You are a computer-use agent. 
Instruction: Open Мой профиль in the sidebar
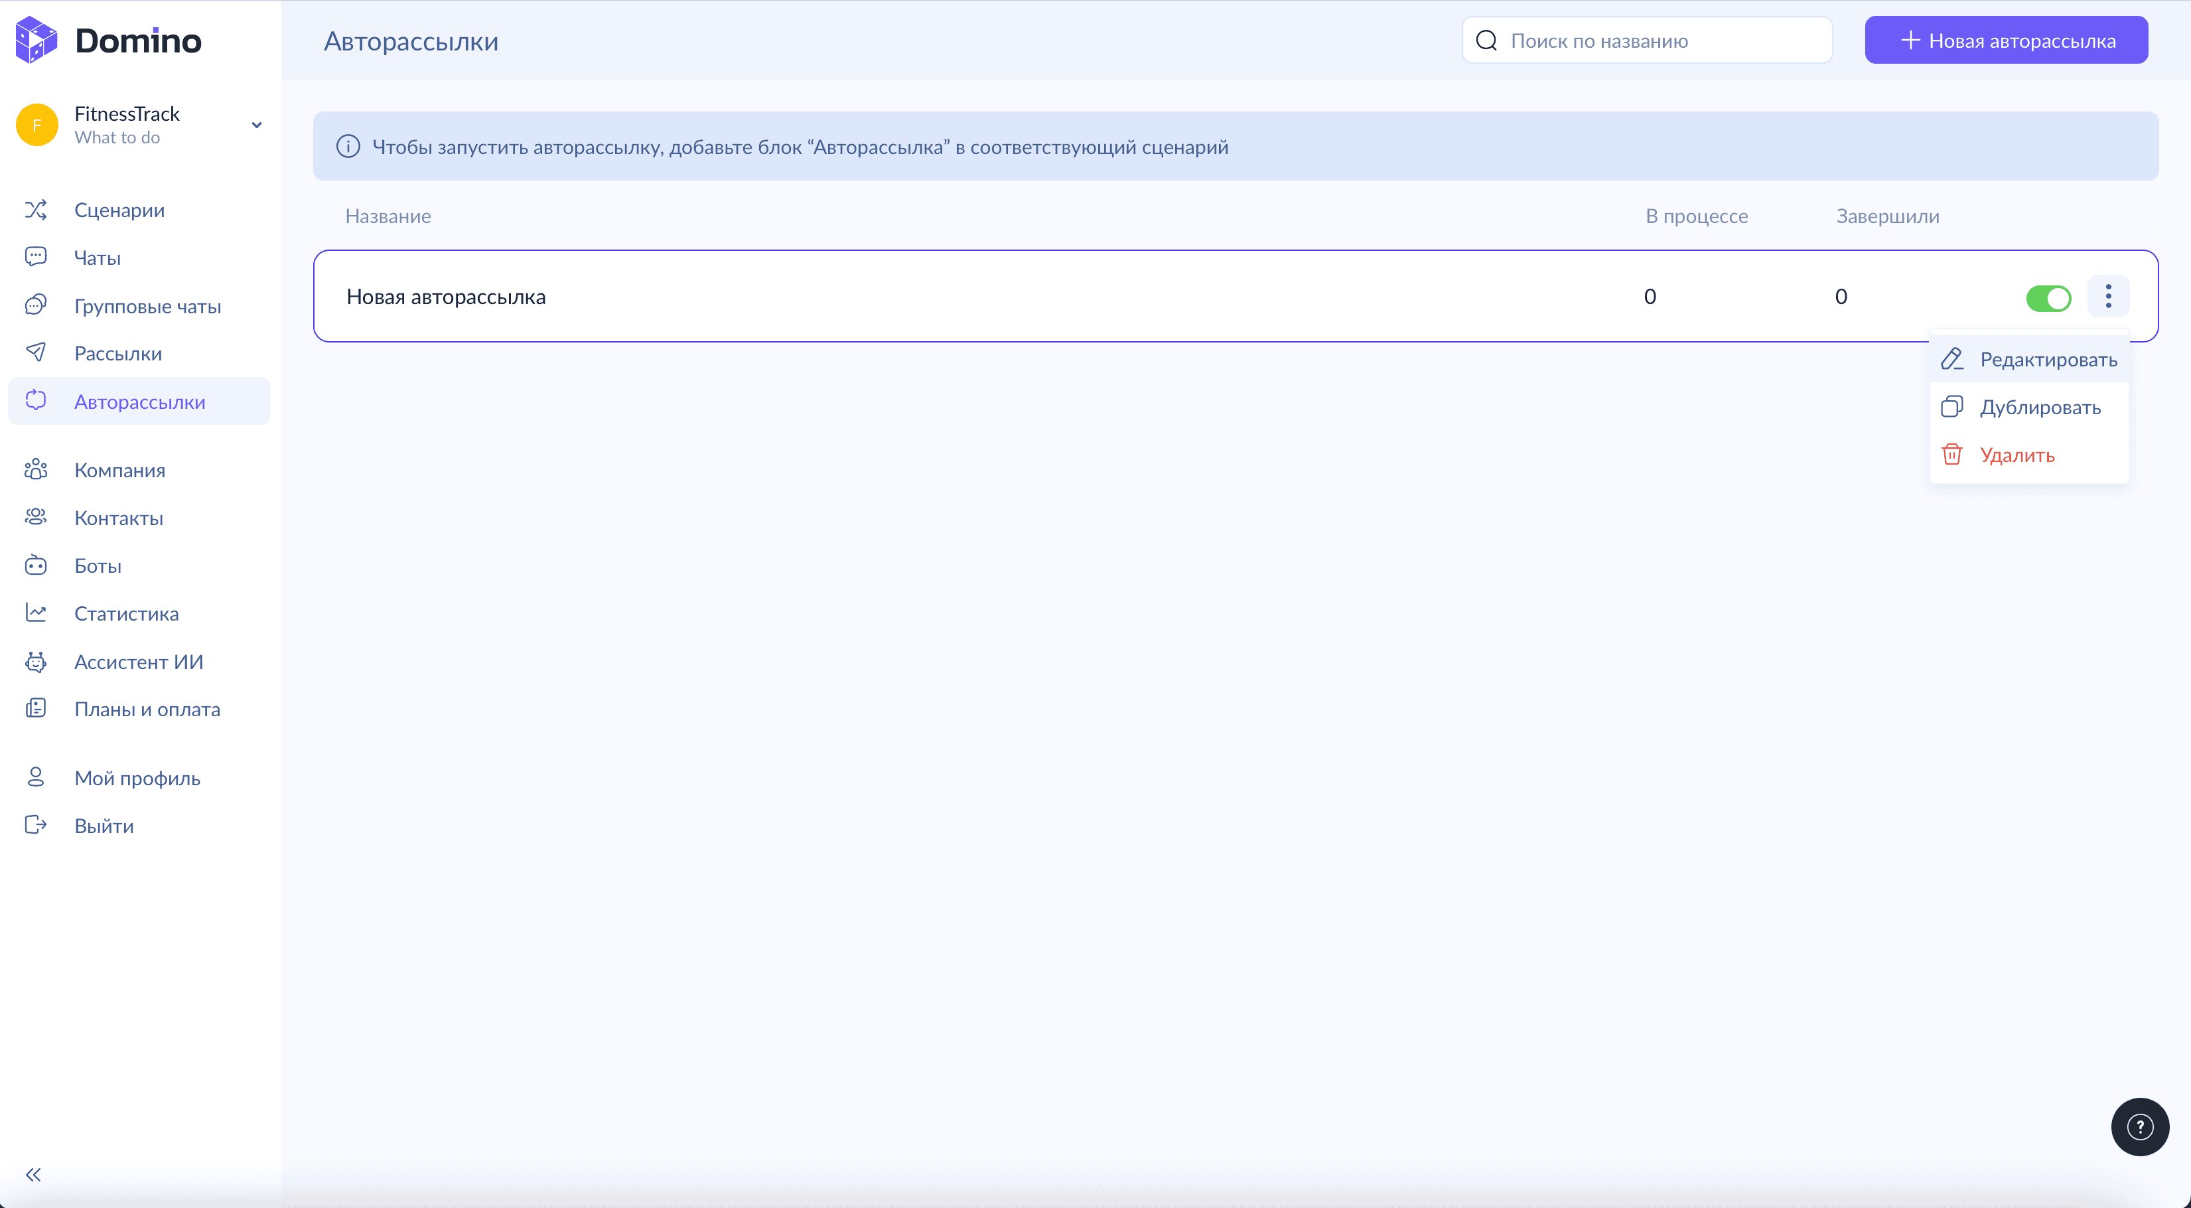coord(139,777)
